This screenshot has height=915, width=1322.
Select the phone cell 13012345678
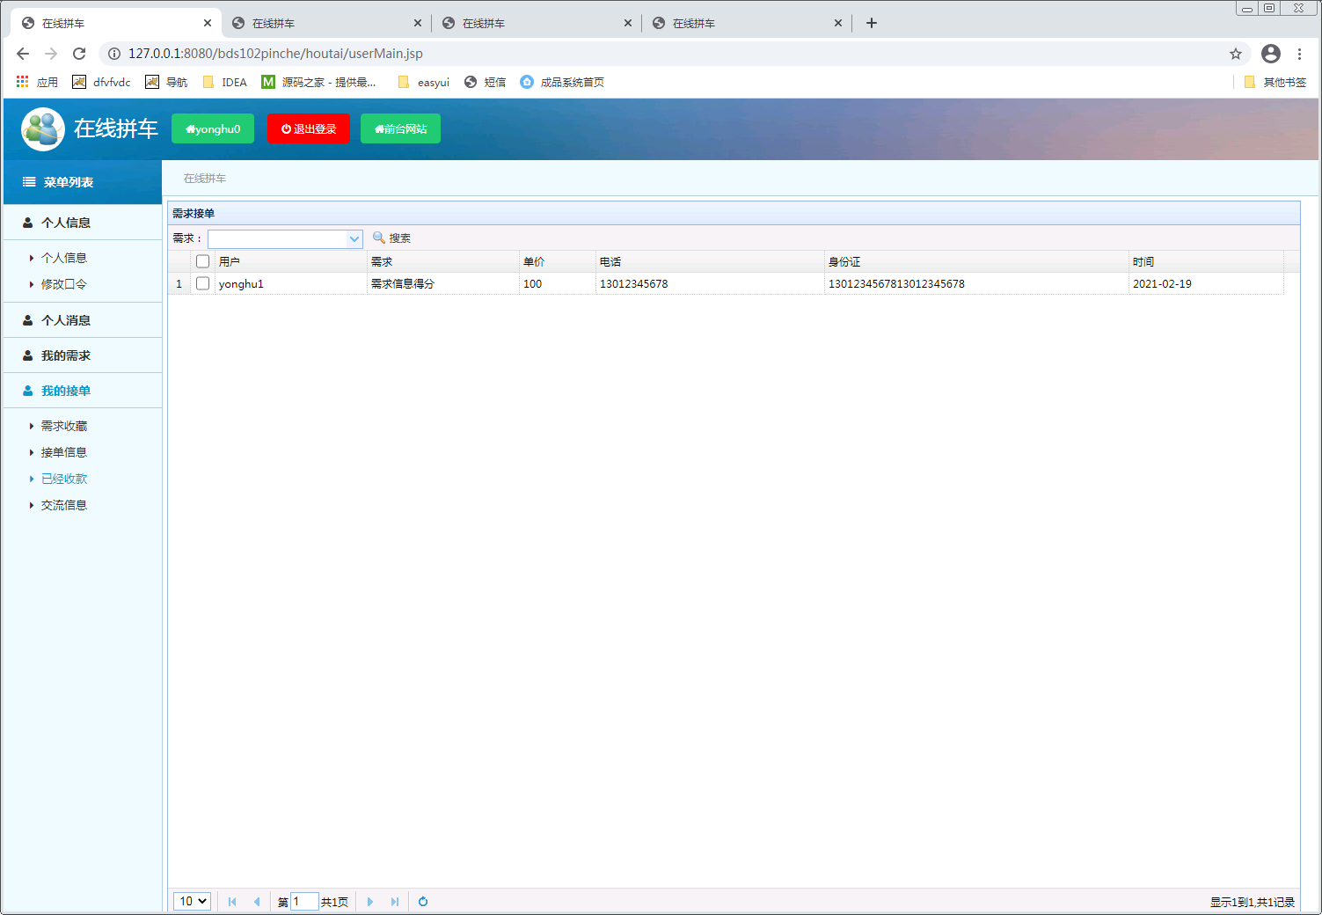click(x=710, y=283)
